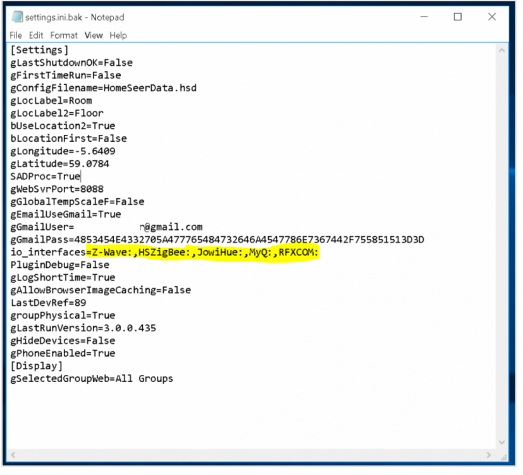Viewport: 523px width, 475px height.
Task: Click the gHideDevices=False line
Action: pos(63,341)
